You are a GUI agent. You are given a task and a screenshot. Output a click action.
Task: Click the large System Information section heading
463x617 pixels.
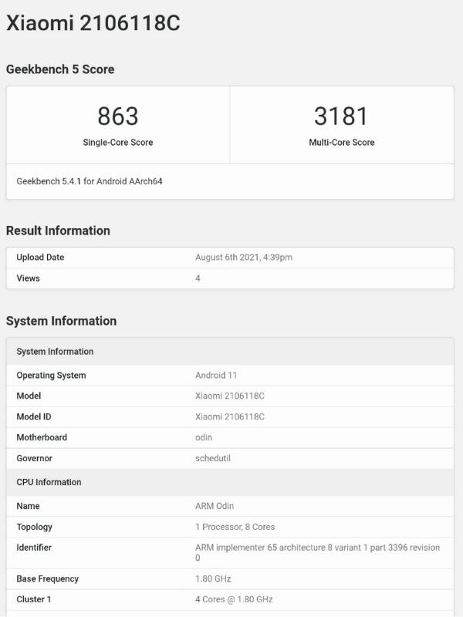61,321
